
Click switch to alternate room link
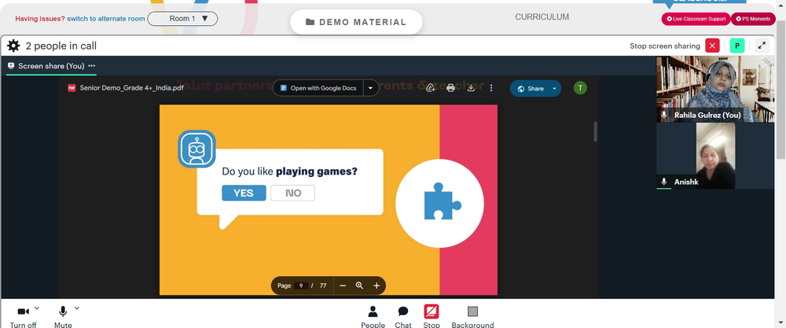coord(106,19)
